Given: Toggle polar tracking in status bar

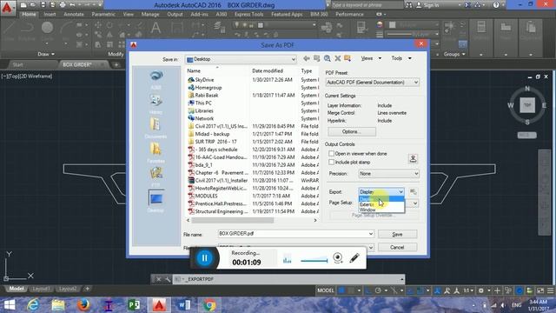Looking at the screenshot, I should point(379,290).
